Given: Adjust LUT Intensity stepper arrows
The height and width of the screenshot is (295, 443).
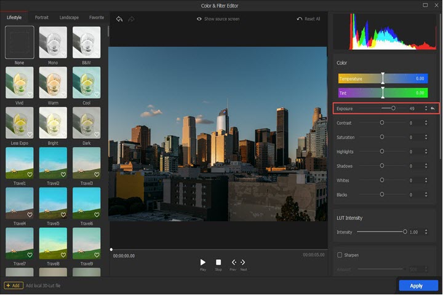Looking at the screenshot, I should pos(426,232).
